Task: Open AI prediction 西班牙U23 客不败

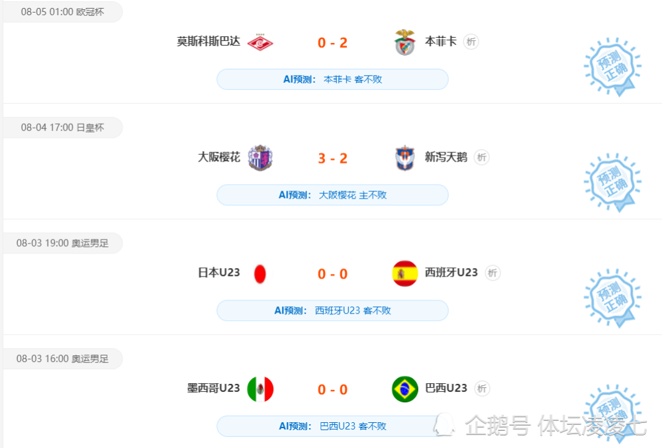Action: [332, 310]
